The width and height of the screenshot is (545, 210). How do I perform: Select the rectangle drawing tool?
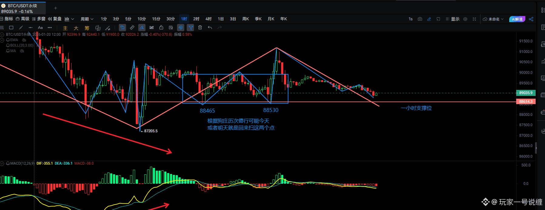point(11,28)
